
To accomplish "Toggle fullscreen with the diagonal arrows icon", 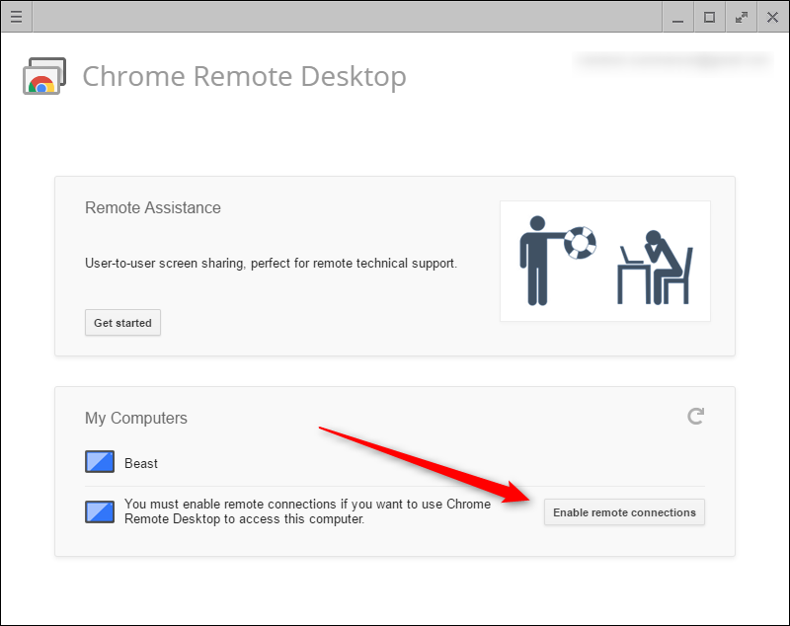I will (741, 17).
